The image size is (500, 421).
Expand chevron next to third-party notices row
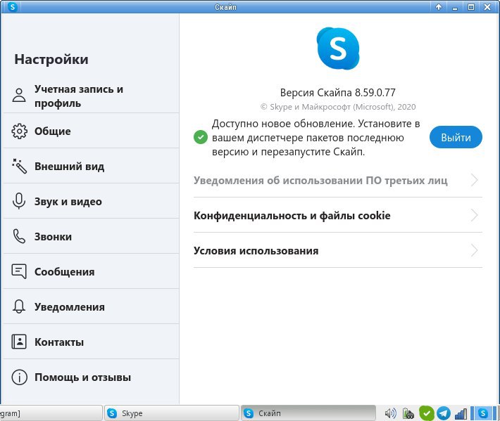(475, 181)
